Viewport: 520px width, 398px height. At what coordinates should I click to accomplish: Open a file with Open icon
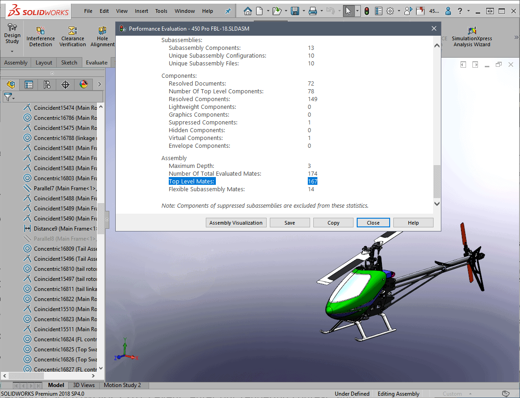click(x=276, y=11)
